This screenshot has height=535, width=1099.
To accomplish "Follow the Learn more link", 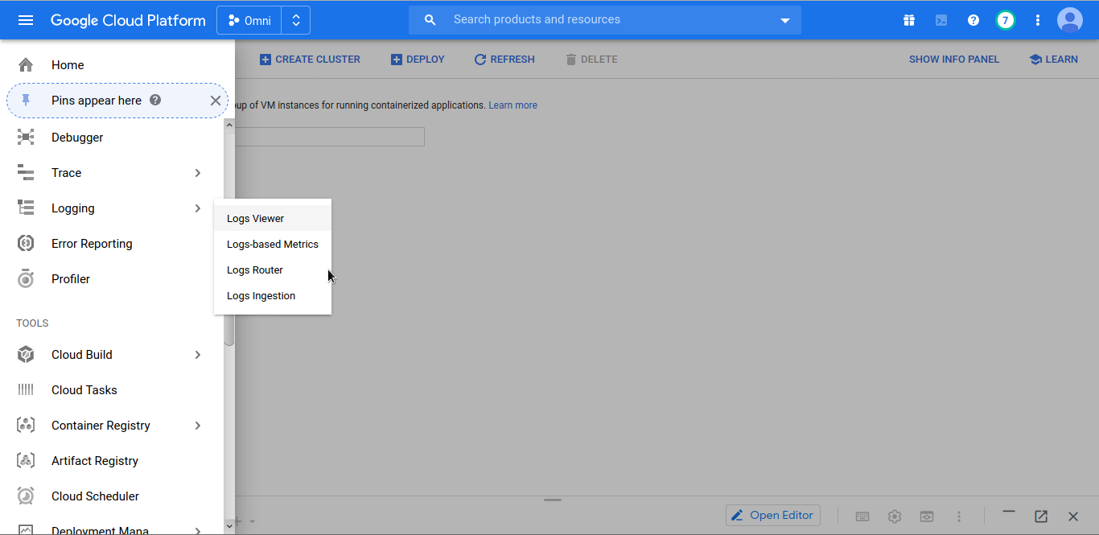I will point(512,105).
